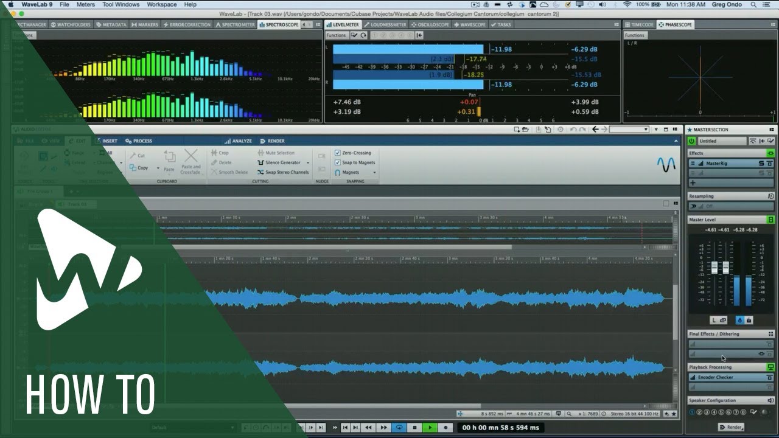The image size is (779, 438).
Task: Open Final Effects / Dithering options icon
Action: 770,334
